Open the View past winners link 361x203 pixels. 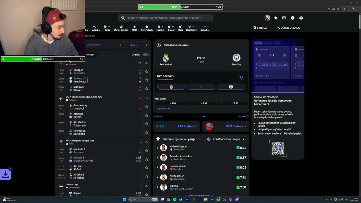point(201,195)
